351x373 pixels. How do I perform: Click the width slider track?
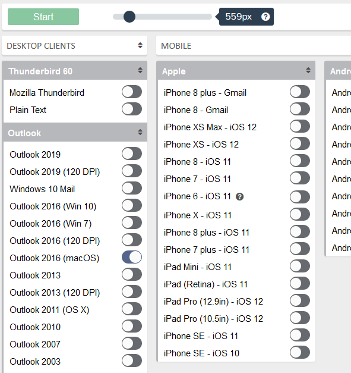point(163,17)
